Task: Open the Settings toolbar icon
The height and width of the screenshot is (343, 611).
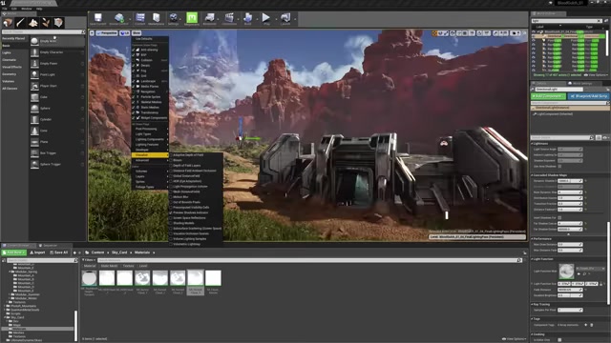Action: [x=174, y=19]
